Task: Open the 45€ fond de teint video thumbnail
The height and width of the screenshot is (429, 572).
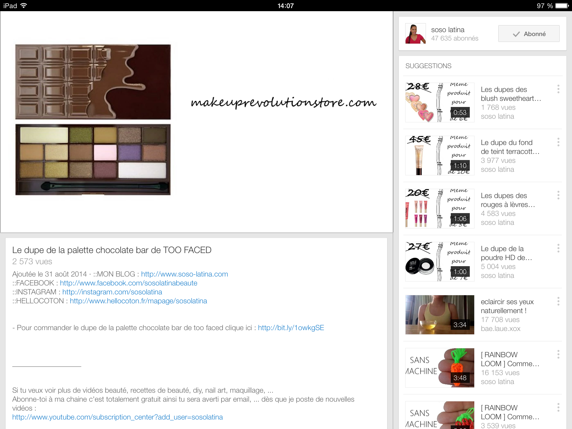Action: click(440, 156)
